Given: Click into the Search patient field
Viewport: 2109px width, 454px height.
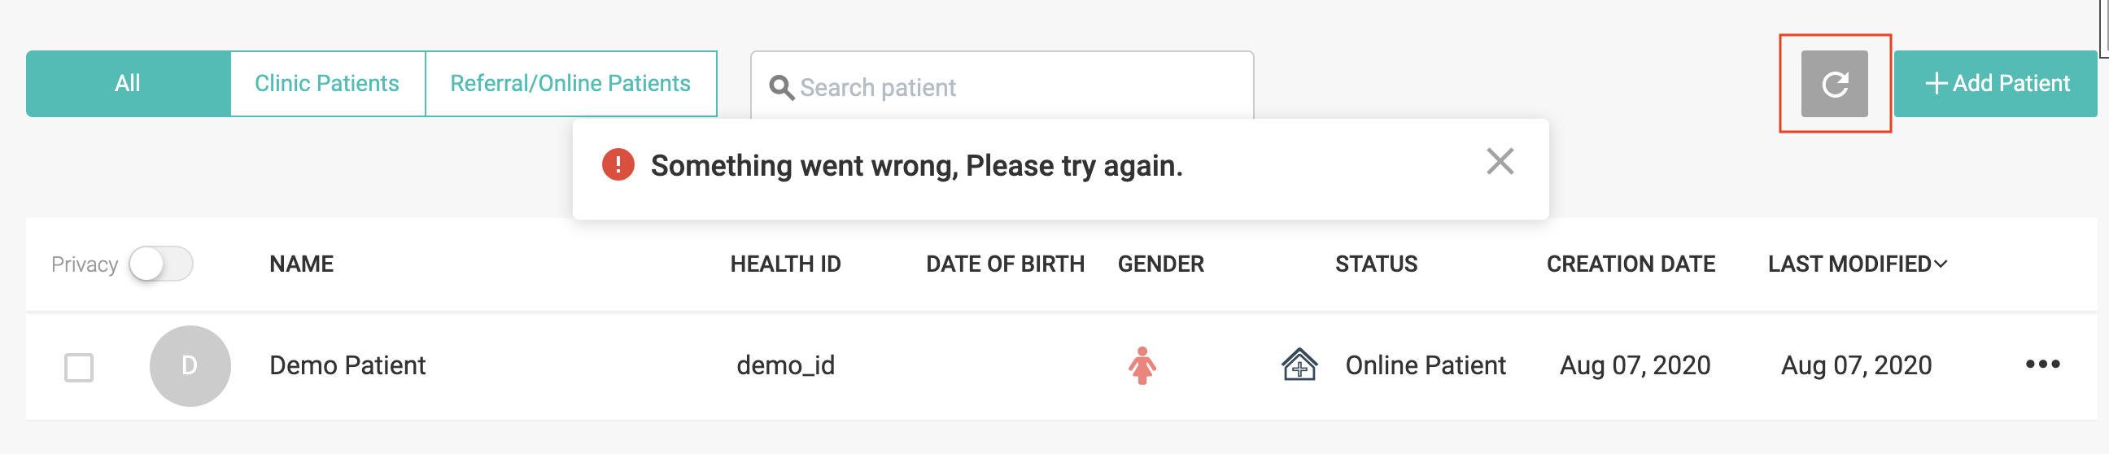Looking at the screenshot, I should 1015,88.
